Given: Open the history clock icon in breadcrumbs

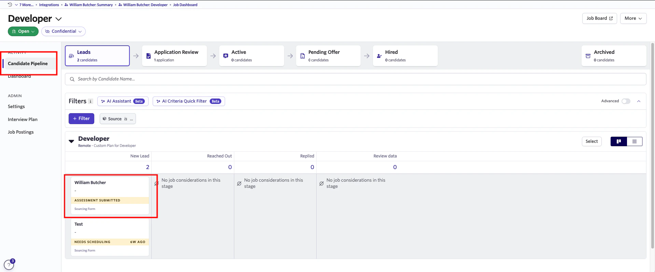Looking at the screenshot, I should [10, 5].
